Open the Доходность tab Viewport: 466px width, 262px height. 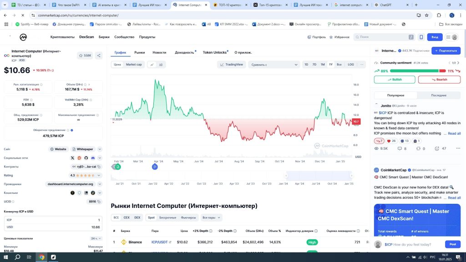click(185, 53)
